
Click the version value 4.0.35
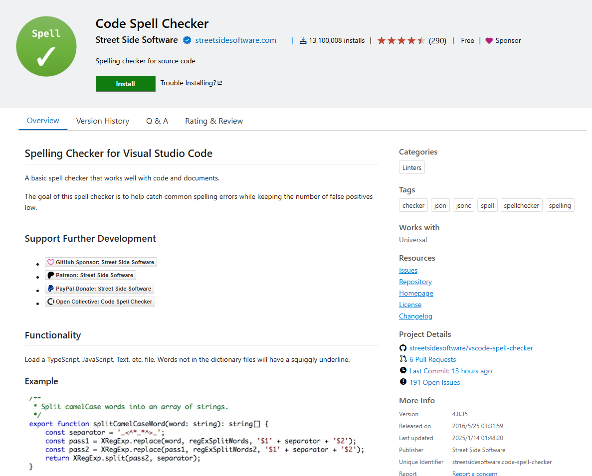coord(460,414)
